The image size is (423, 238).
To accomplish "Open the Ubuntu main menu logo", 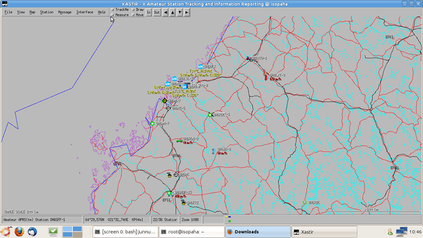I will 6,231.
